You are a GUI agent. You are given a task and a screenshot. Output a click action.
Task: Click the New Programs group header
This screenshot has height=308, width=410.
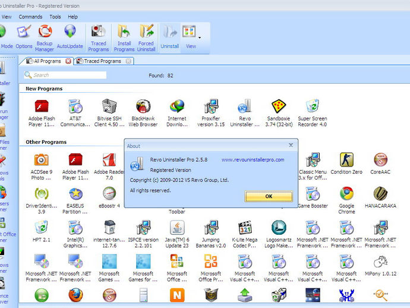pos(44,89)
